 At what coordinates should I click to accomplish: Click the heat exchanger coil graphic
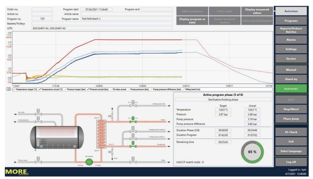tap(101, 133)
